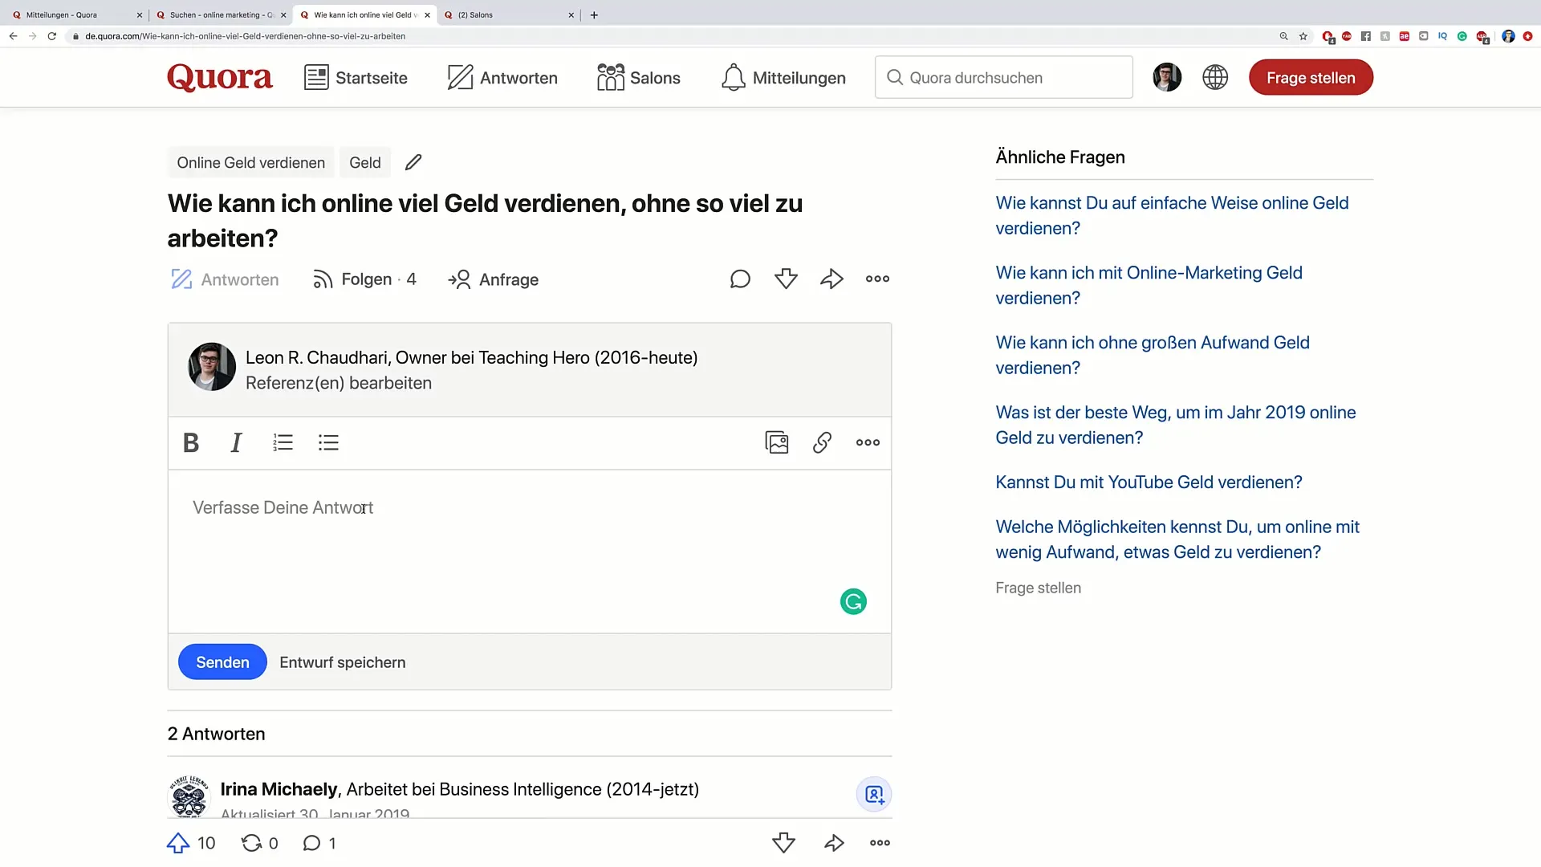Click the insert link icon
The image size is (1541, 867).
tap(822, 442)
